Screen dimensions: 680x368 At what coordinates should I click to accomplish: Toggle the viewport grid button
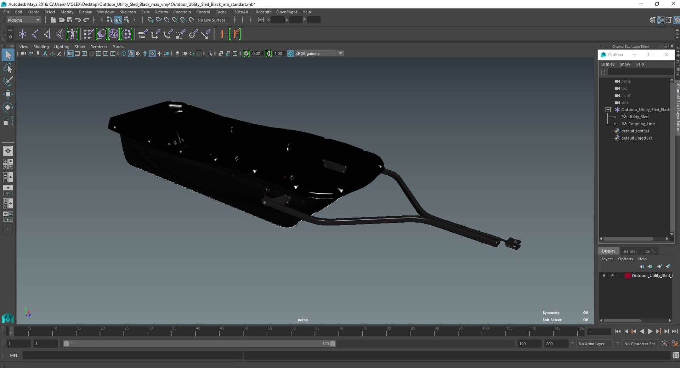(70, 53)
